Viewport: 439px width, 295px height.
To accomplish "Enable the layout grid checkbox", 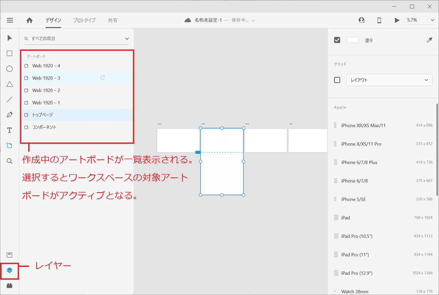I will coord(337,80).
